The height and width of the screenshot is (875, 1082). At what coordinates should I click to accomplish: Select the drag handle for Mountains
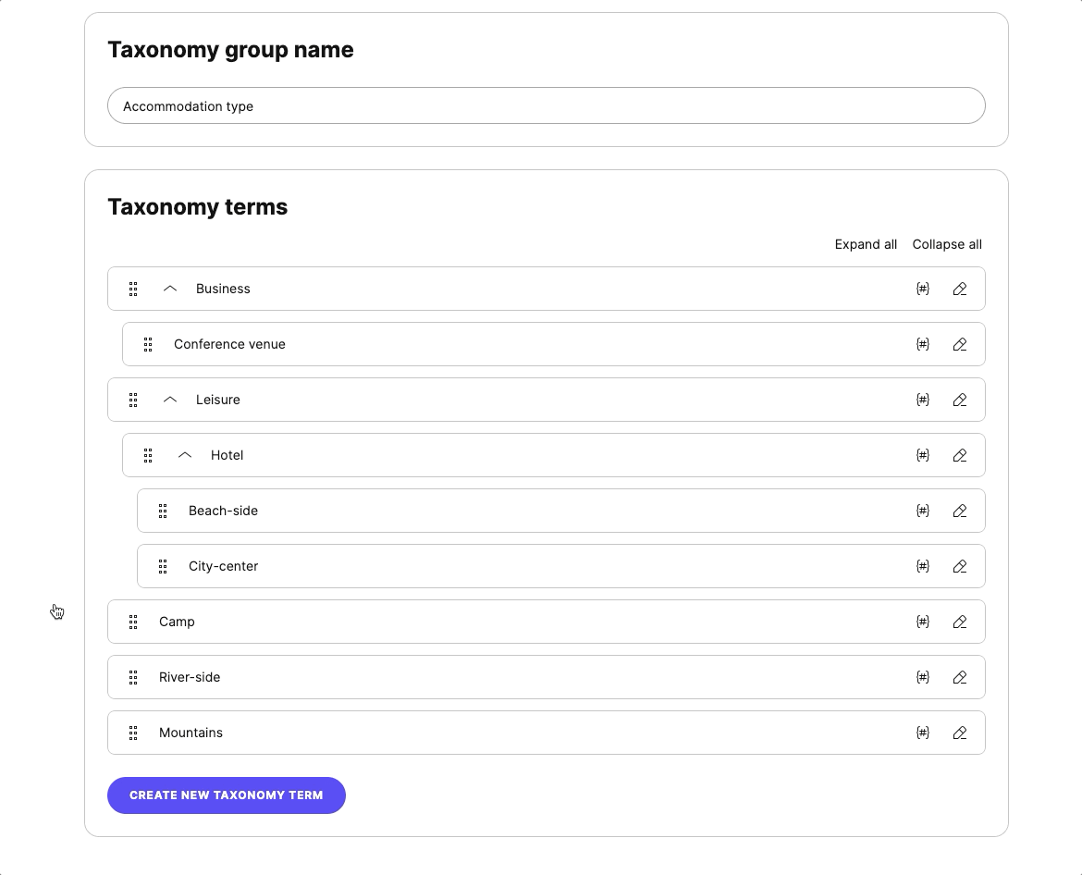pos(133,733)
